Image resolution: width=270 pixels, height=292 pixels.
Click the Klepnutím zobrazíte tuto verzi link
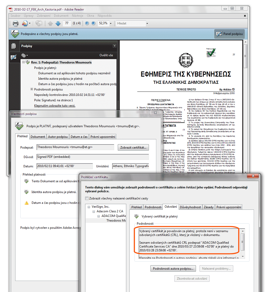coord(55,106)
